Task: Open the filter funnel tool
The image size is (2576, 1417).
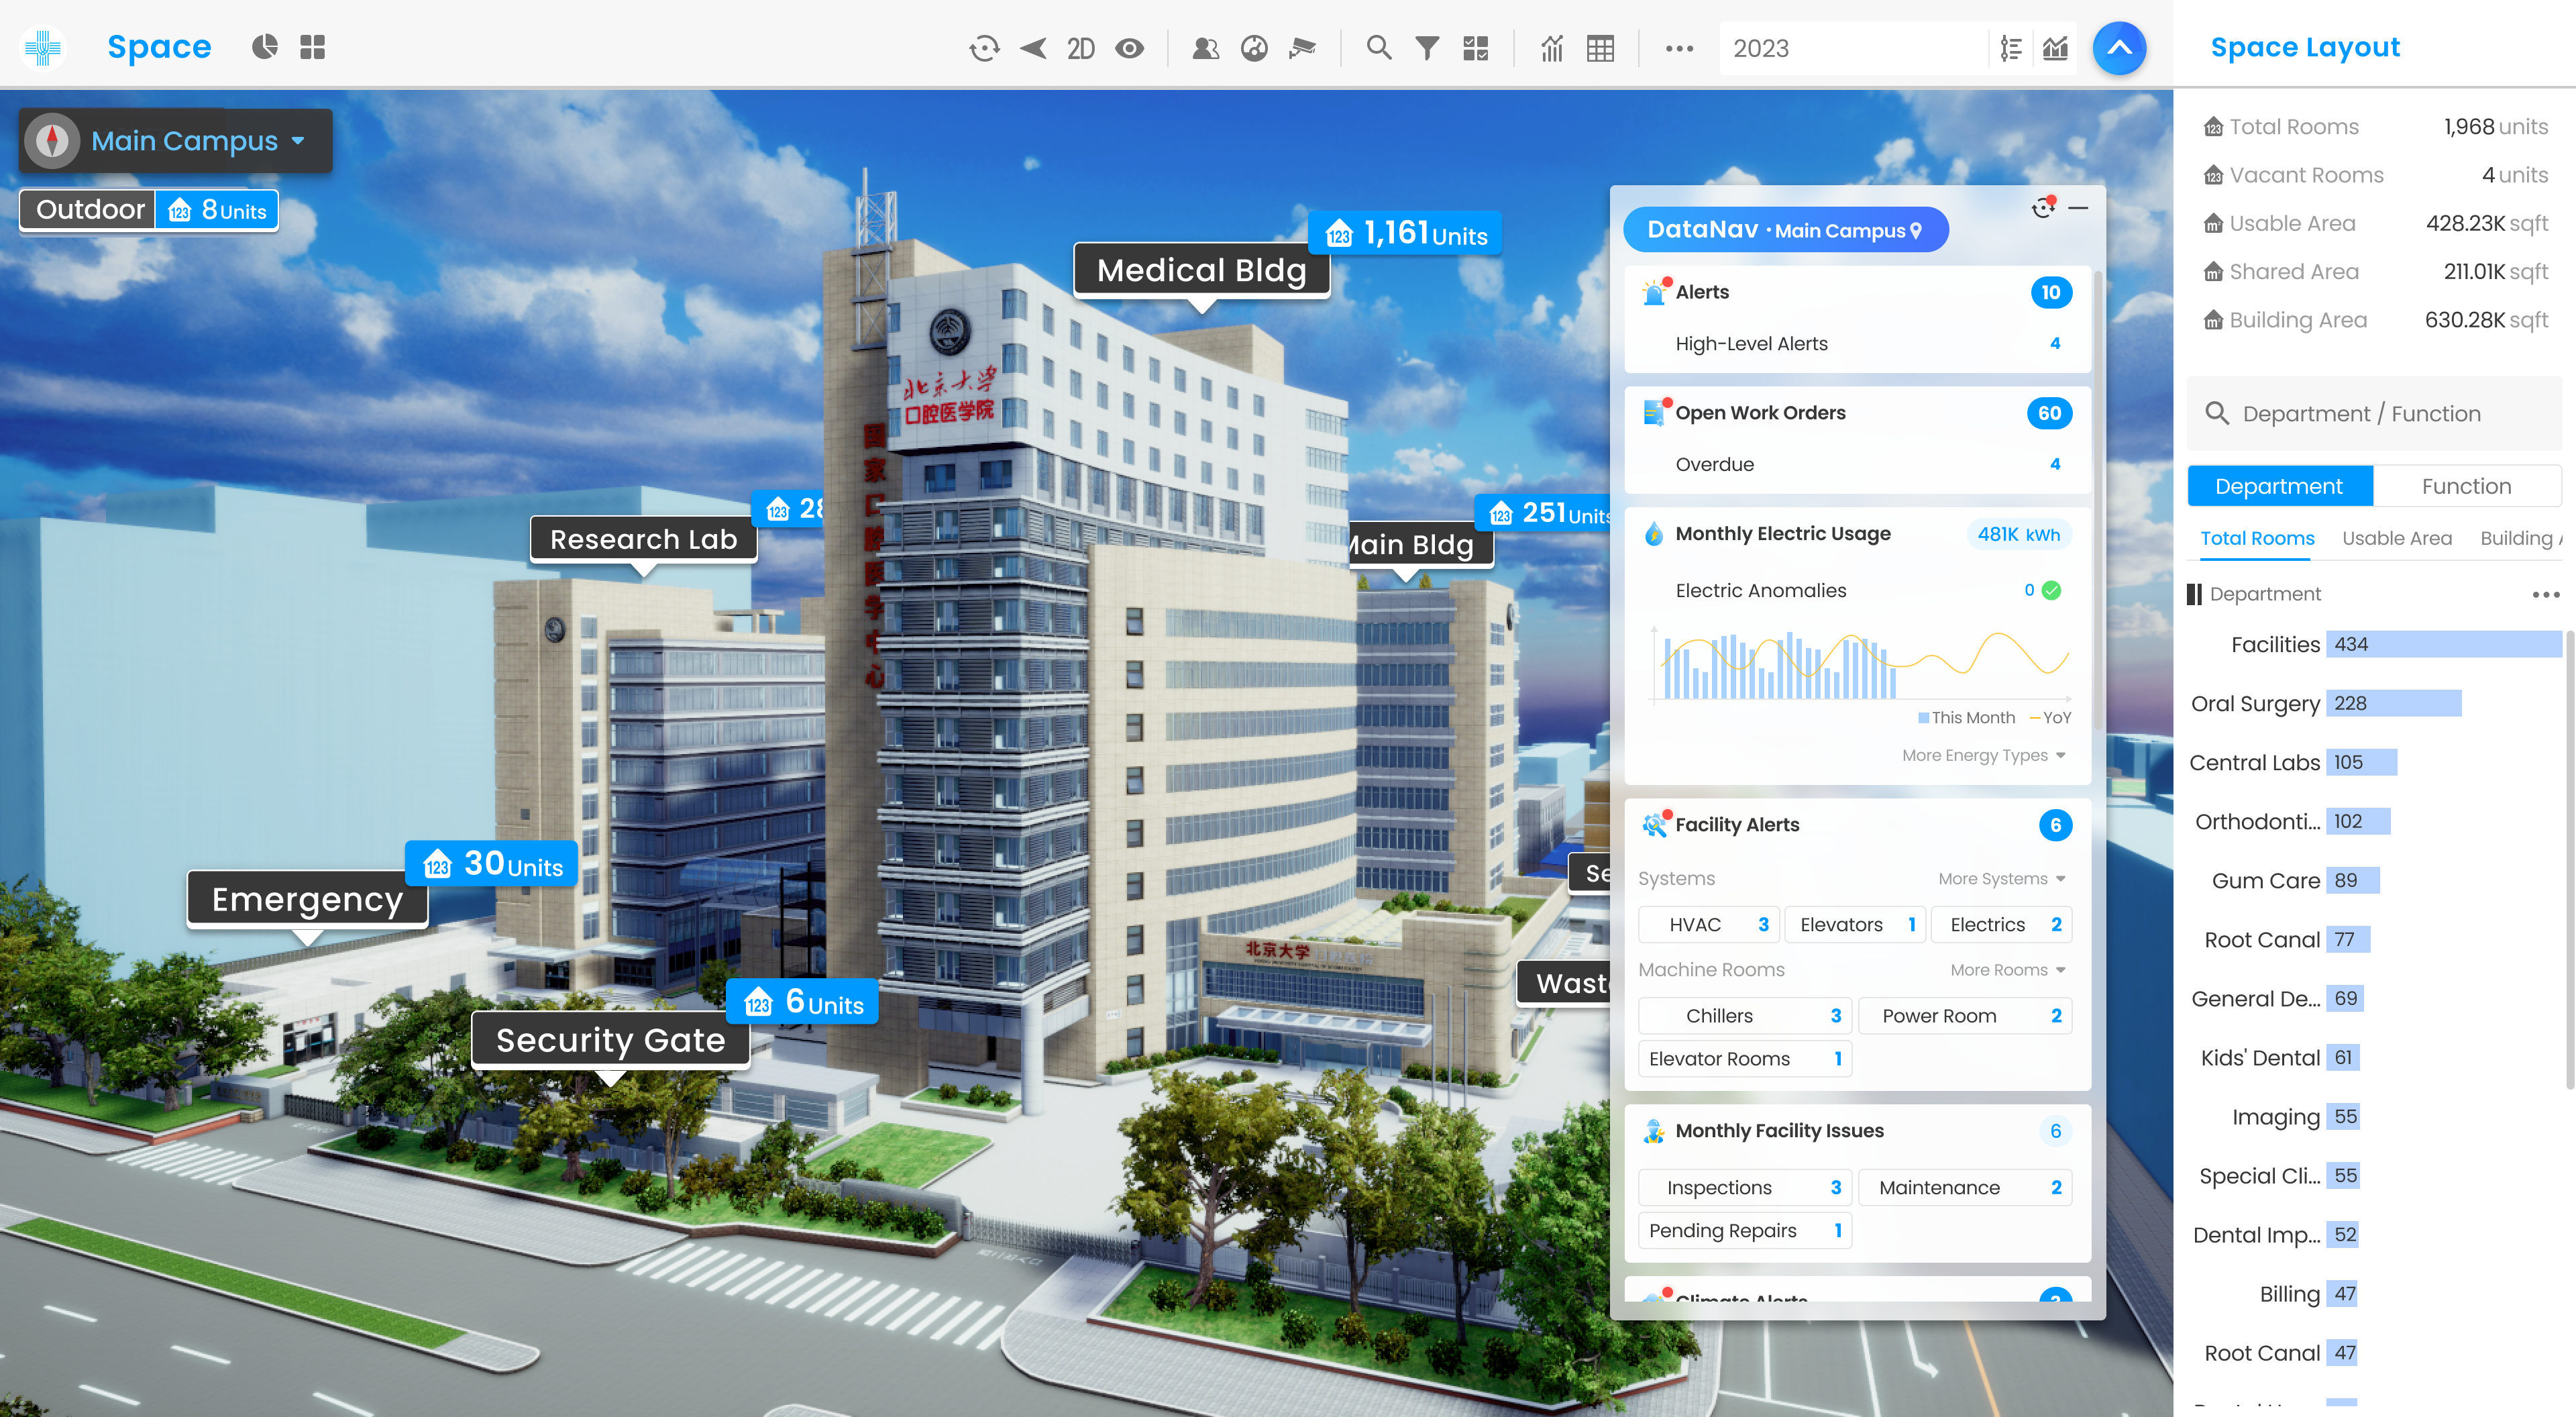Action: point(1427,48)
